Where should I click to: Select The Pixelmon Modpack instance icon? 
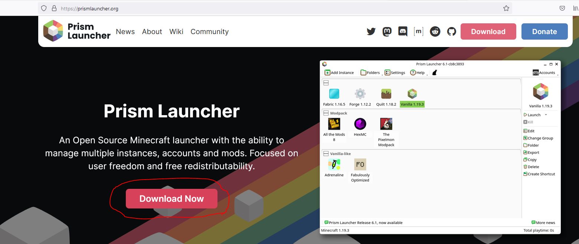386,124
